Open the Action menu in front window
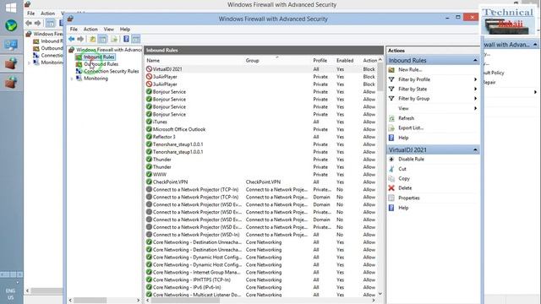The width and height of the screenshot is (541, 304). point(90,30)
